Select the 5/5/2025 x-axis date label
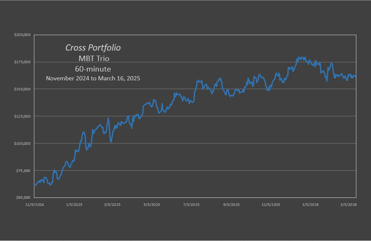371x241 pixels. (152, 205)
